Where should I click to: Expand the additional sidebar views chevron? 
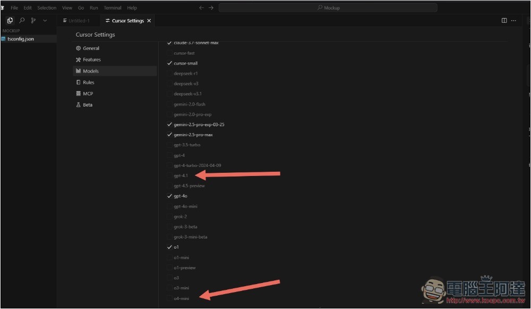(45, 21)
